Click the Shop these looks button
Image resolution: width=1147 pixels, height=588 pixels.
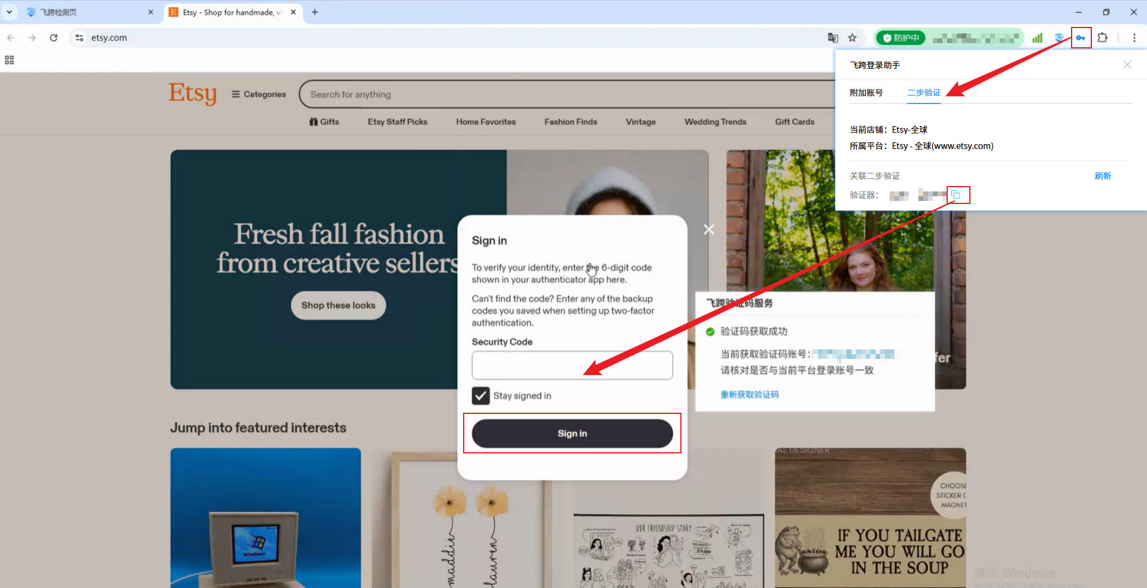339,306
